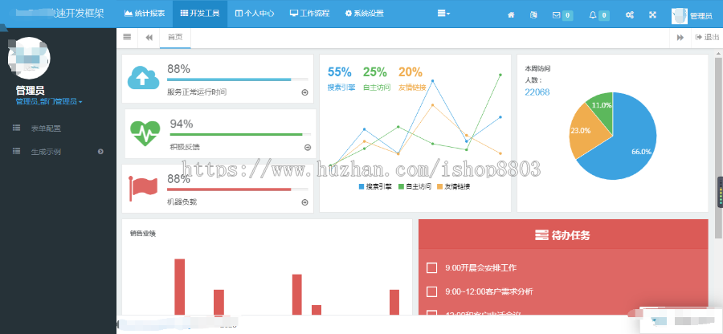Open the gears settings icon

coord(629,15)
